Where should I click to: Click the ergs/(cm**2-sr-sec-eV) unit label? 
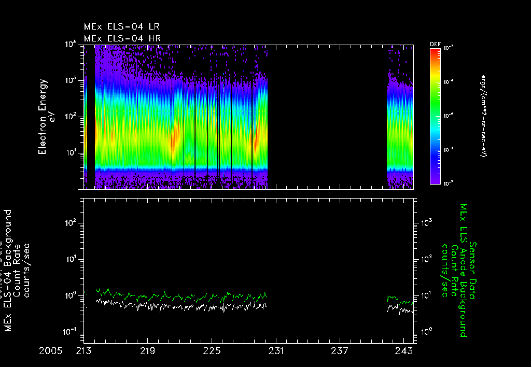pyautogui.click(x=484, y=116)
